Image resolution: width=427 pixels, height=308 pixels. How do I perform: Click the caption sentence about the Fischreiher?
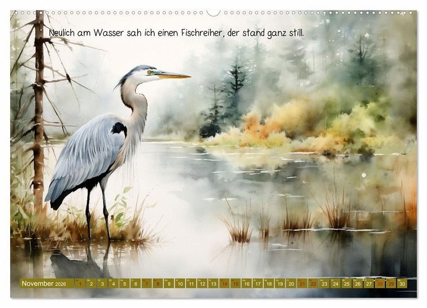point(176,33)
